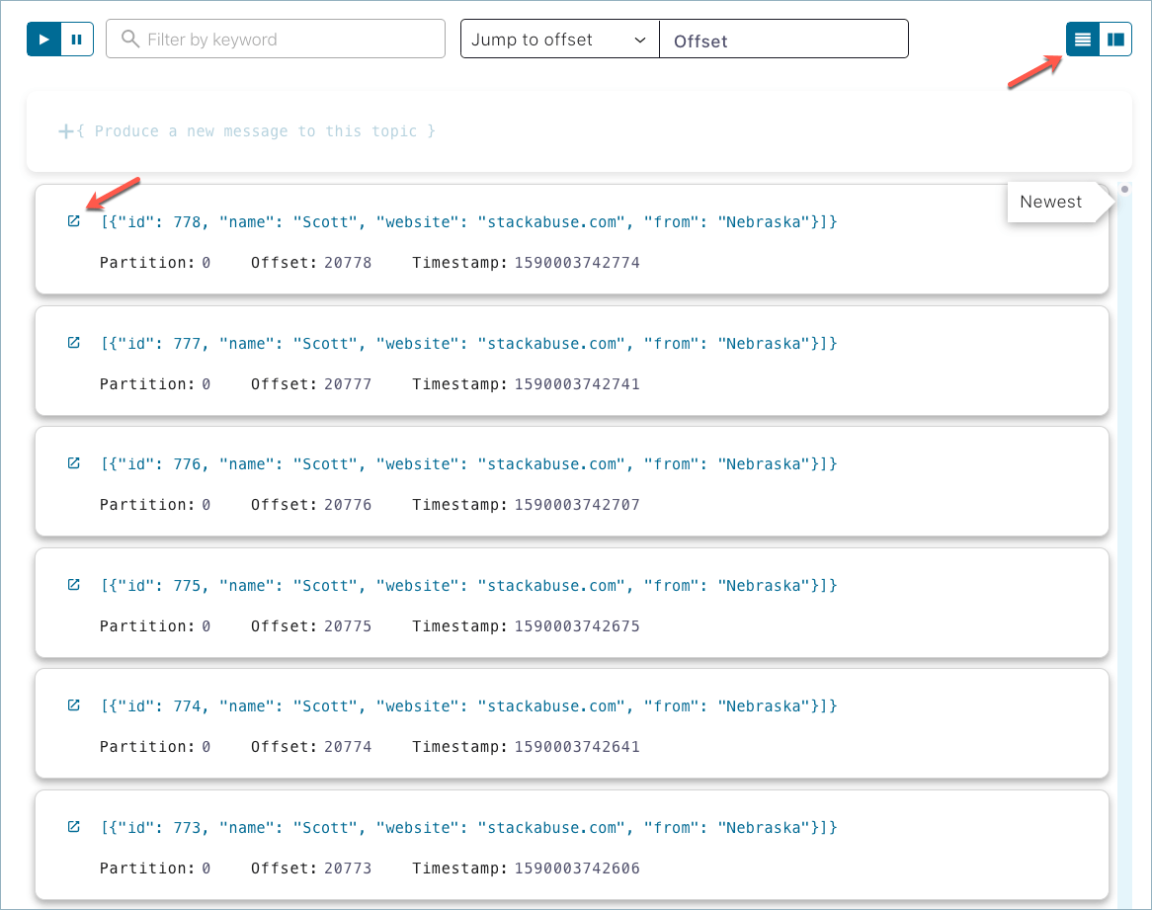Click the Newest marker label
Image resolution: width=1152 pixels, height=910 pixels.
(x=1050, y=202)
